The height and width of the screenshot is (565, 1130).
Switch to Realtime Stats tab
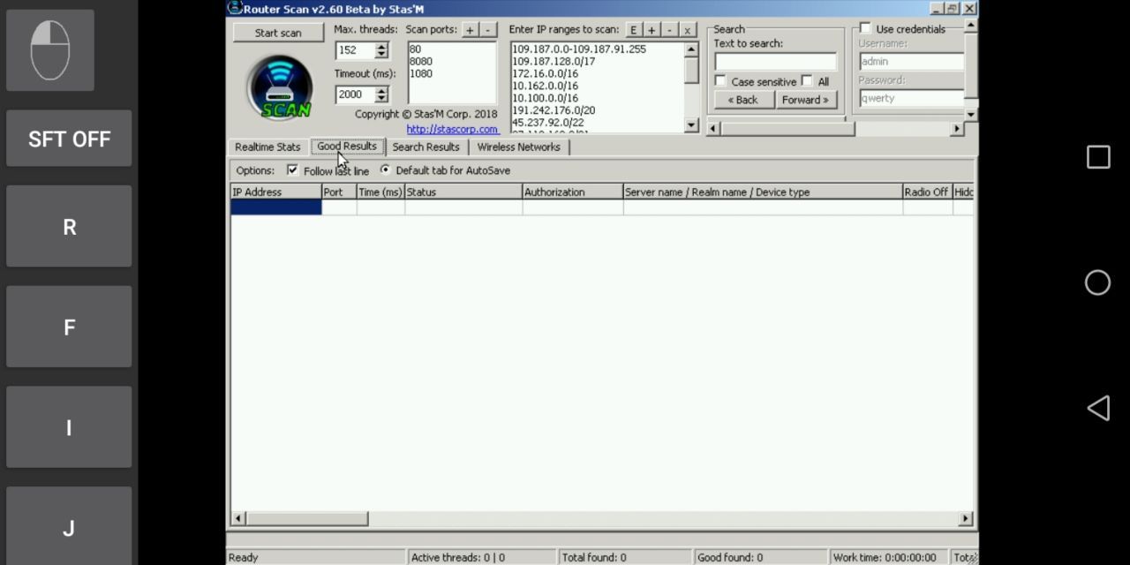[x=267, y=147]
